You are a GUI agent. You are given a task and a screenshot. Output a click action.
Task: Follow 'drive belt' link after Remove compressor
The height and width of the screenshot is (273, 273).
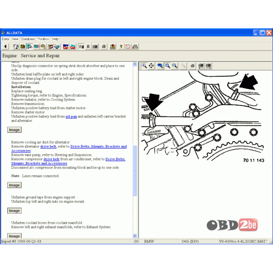coord(51,159)
